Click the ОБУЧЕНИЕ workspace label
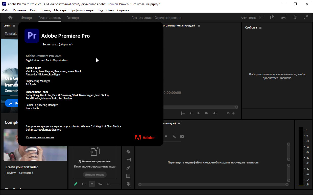 tap(248, 18)
